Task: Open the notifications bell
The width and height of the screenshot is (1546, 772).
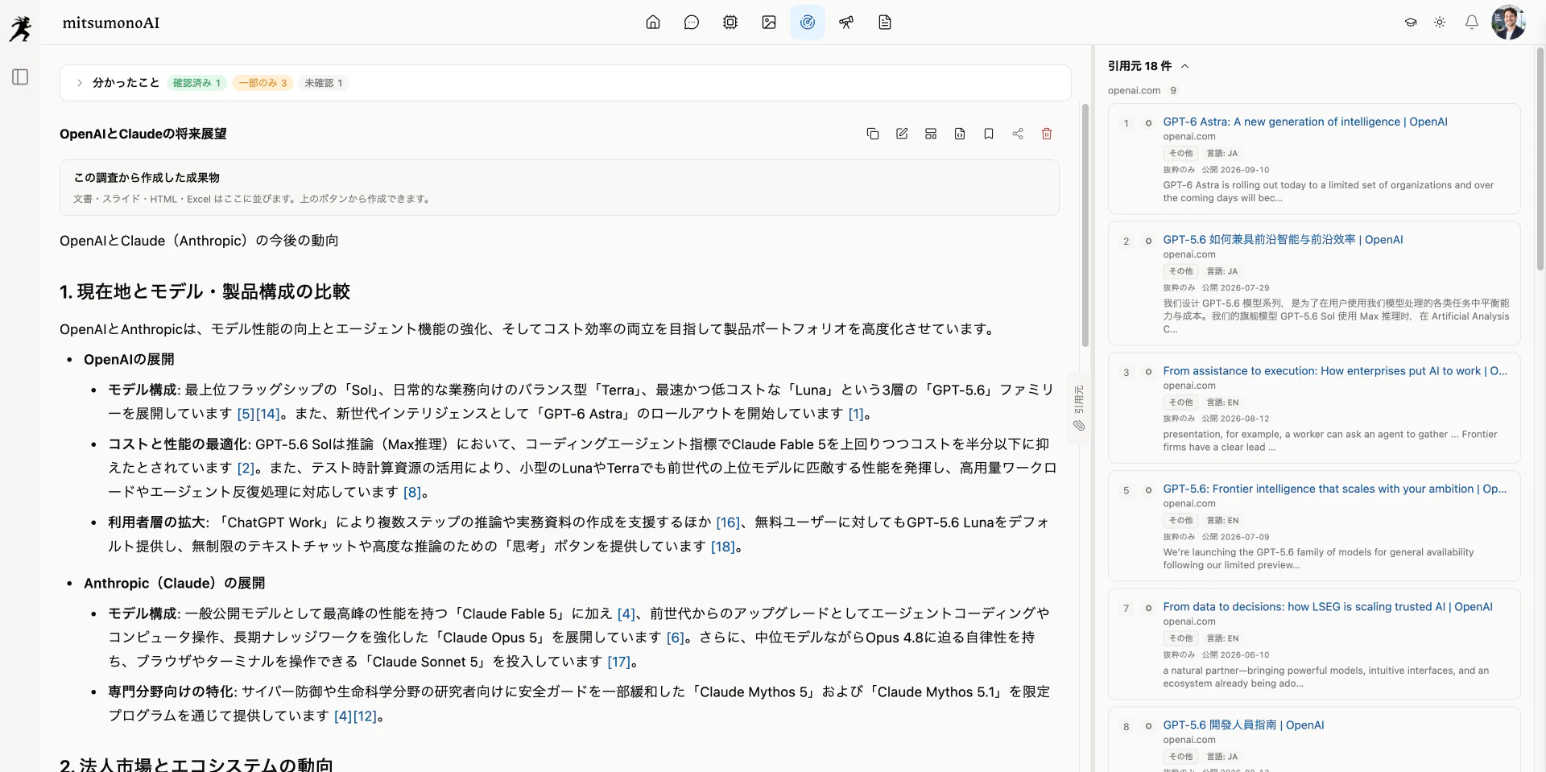Action: tap(1472, 23)
